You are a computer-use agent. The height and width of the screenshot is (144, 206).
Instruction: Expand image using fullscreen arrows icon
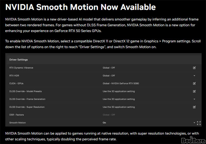pos(199,123)
